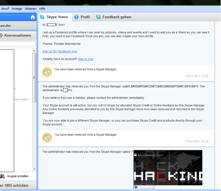Screen dimensions: 221x191
Task: Follow the Sign up for Facebook now link
Action: (60, 51)
